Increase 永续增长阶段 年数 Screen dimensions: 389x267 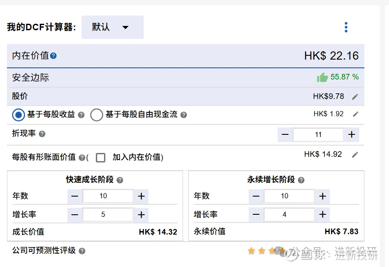point(323,196)
